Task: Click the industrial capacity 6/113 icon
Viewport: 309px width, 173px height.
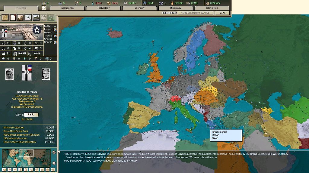Action: coord(188,3)
